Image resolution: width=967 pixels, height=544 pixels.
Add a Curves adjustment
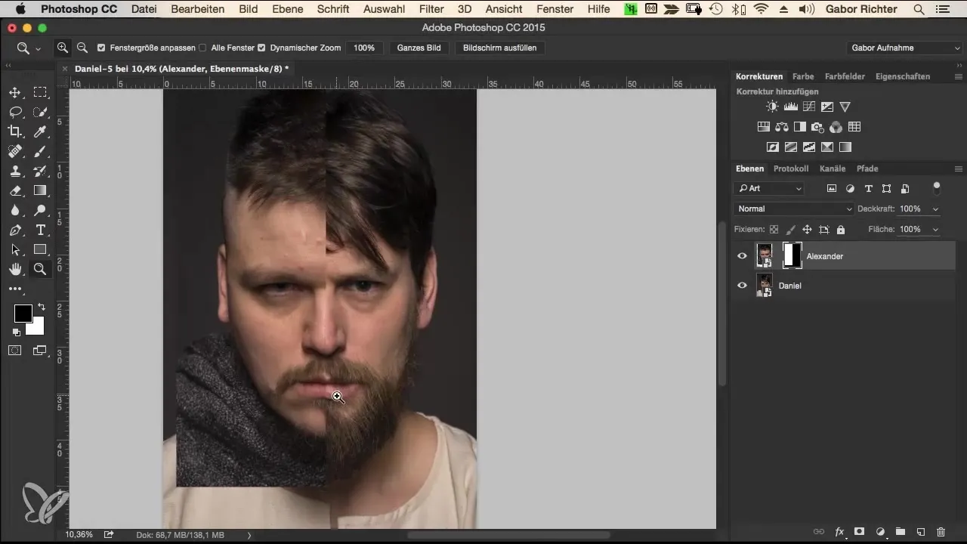[808, 107]
